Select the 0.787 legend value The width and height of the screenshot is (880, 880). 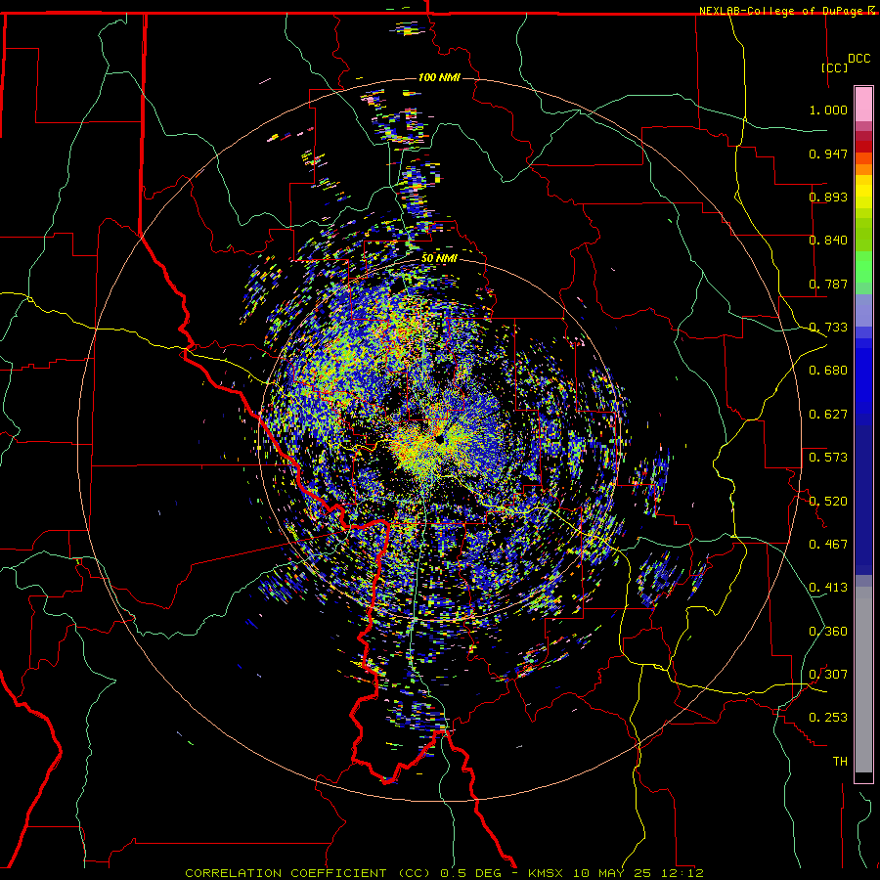(x=828, y=284)
